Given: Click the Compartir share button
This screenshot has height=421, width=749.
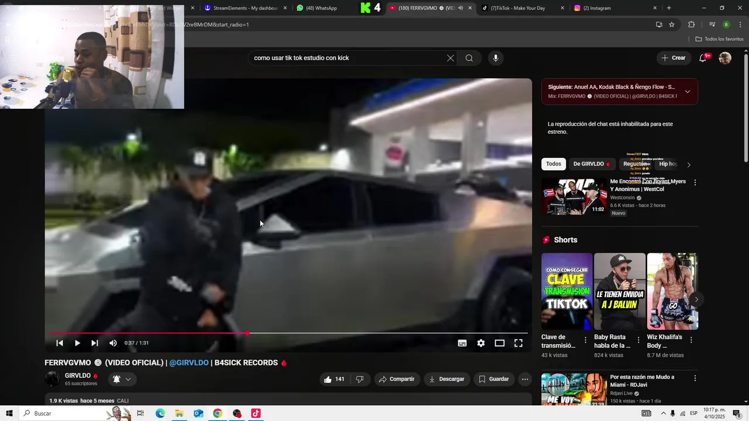Looking at the screenshot, I should click(397, 379).
